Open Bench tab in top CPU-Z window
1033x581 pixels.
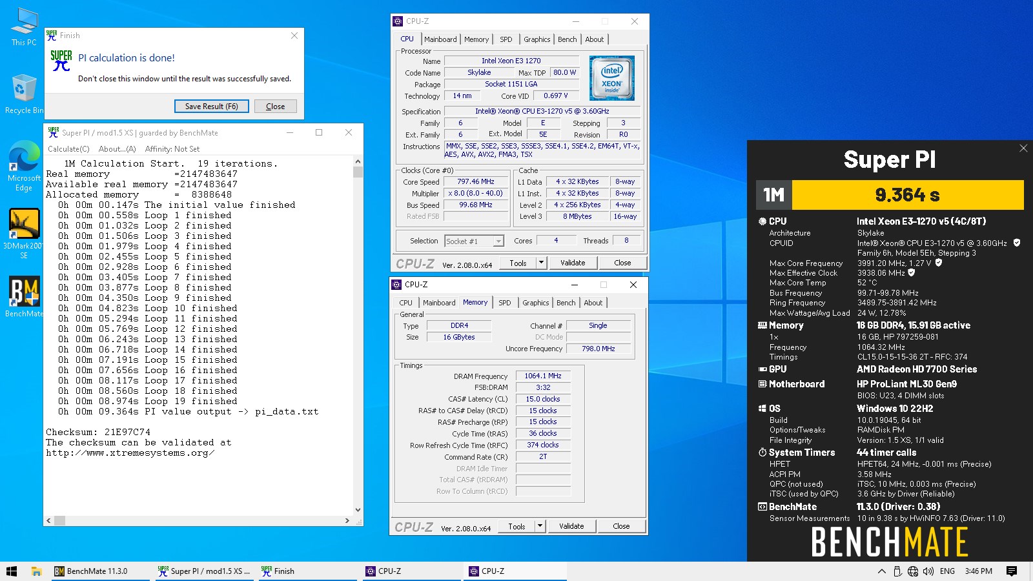point(568,39)
